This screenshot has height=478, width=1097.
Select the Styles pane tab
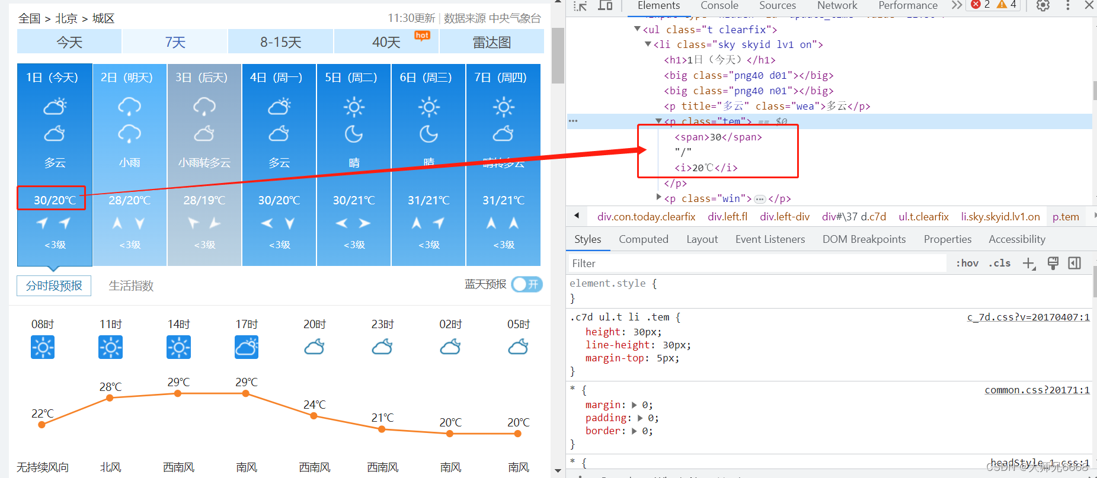[x=588, y=239]
